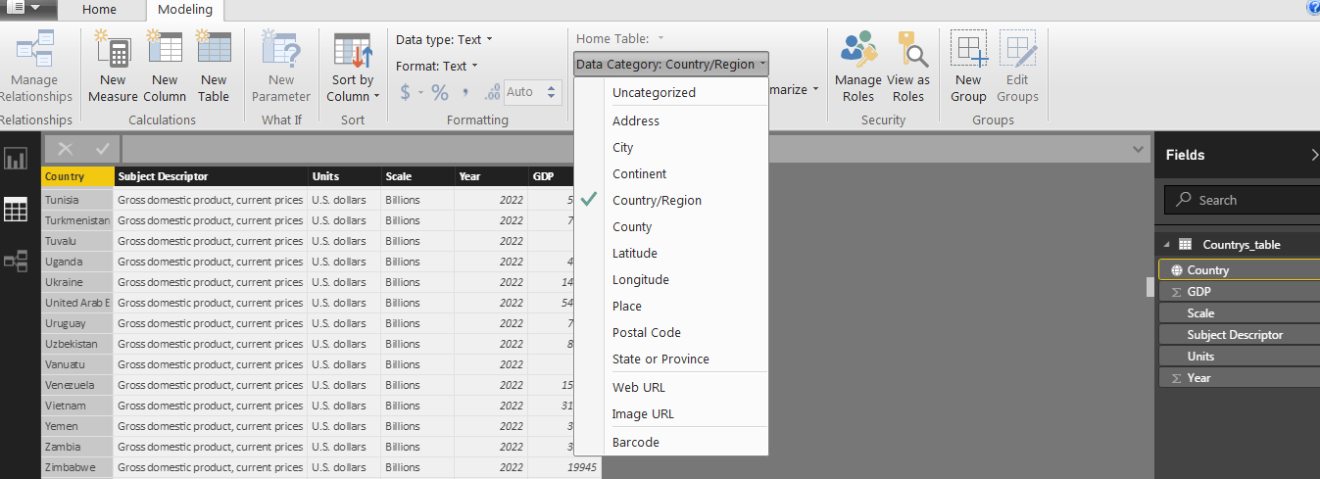Click the Year column header
Image resolution: width=1320 pixels, height=479 pixels.
pyautogui.click(x=491, y=176)
